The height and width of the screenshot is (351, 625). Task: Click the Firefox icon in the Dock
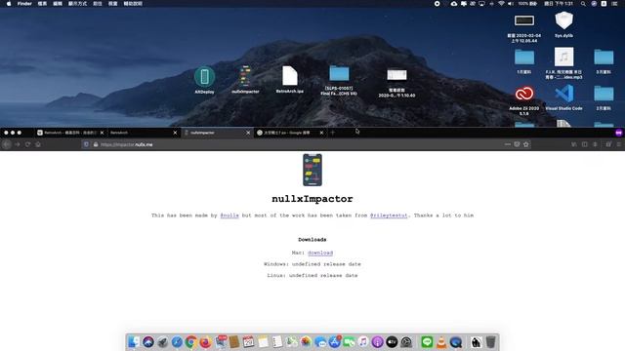(205, 342)
